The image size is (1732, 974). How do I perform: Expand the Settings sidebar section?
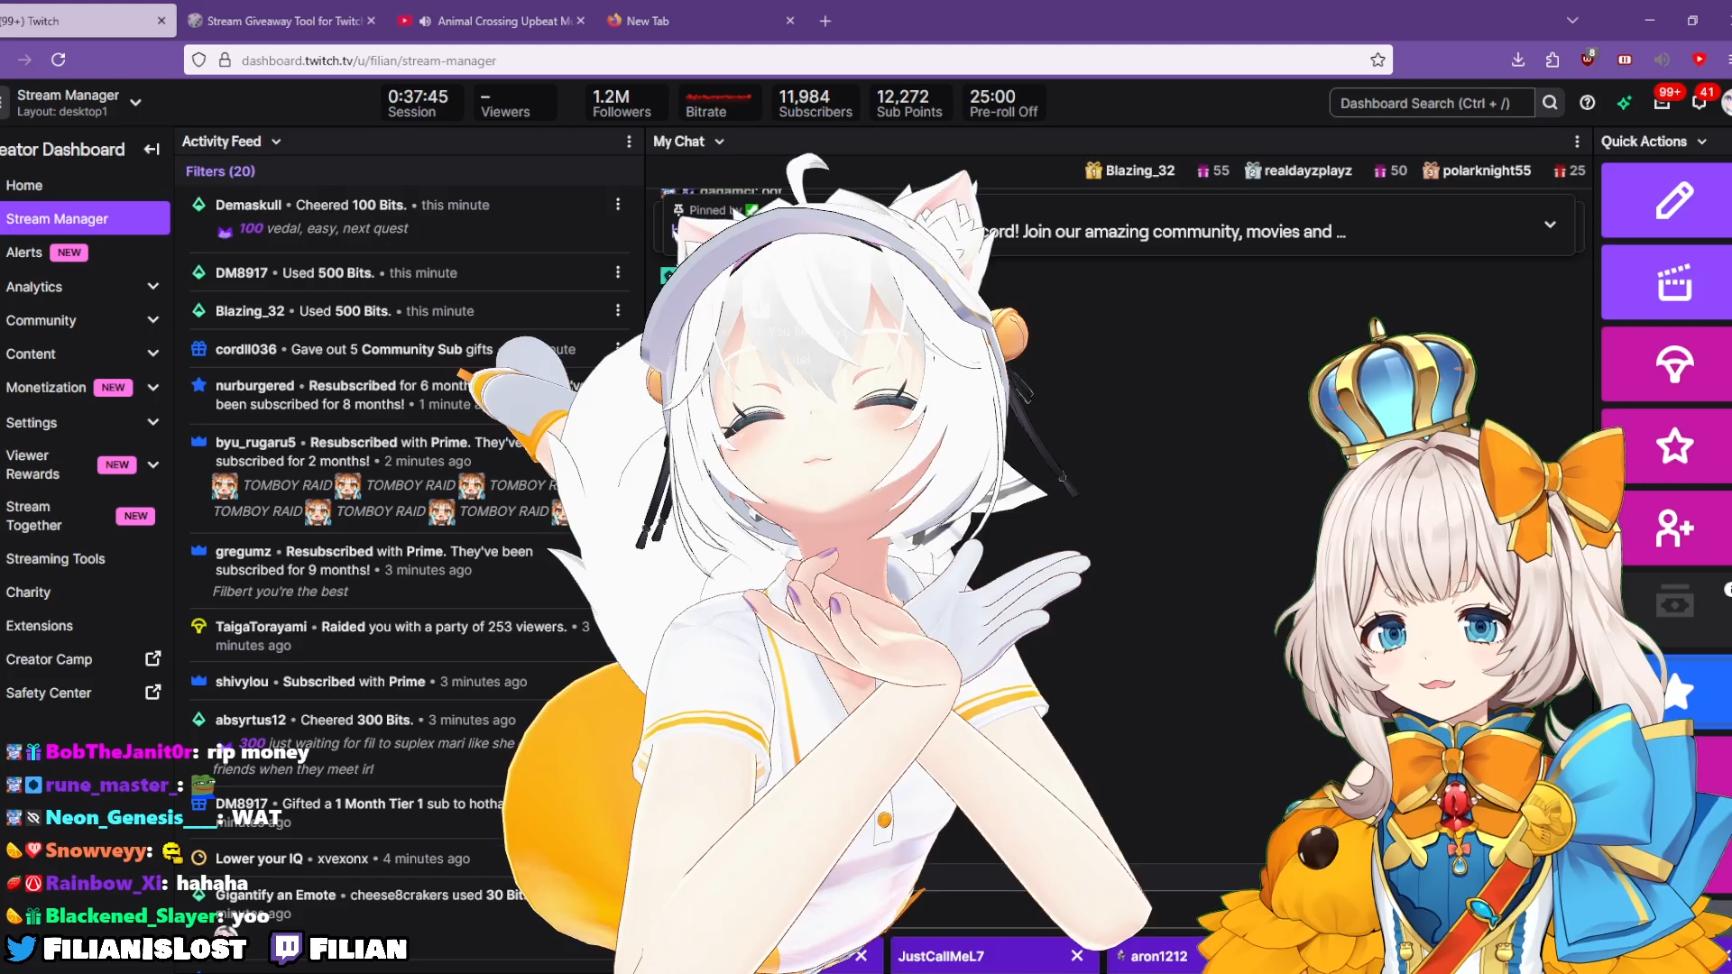[152, 422]
